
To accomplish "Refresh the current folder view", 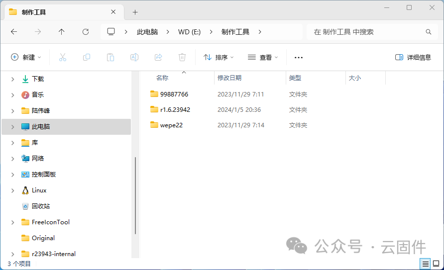I will tap(86, 32).
